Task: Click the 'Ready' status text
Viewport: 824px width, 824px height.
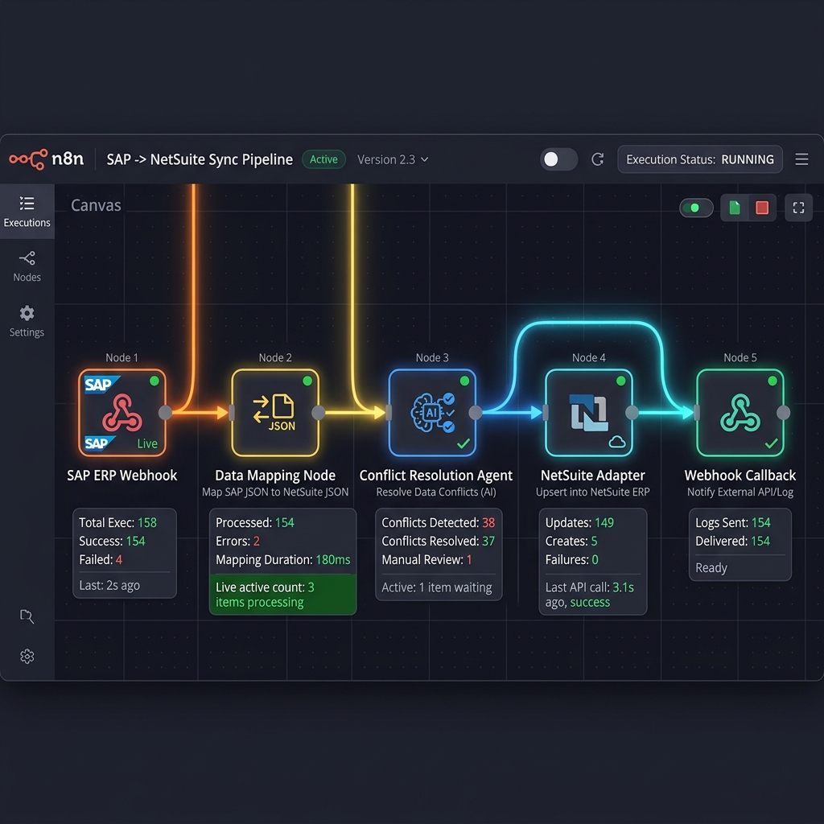Action: pyautogui.click(x=711, y=567)
